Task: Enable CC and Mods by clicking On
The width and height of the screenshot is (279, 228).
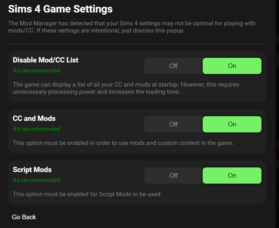Action: 232,124
